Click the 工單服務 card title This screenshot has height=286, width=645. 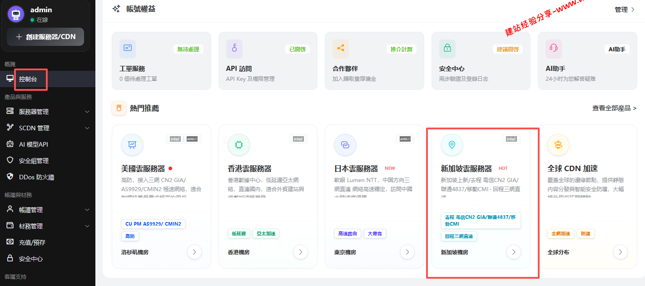[x=132, y=69]
